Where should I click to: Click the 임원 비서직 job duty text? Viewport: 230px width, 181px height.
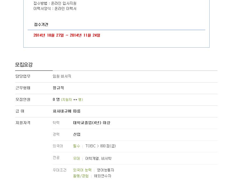62,76
